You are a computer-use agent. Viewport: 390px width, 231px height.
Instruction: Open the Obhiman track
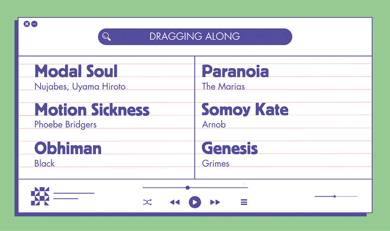[68, 148]
